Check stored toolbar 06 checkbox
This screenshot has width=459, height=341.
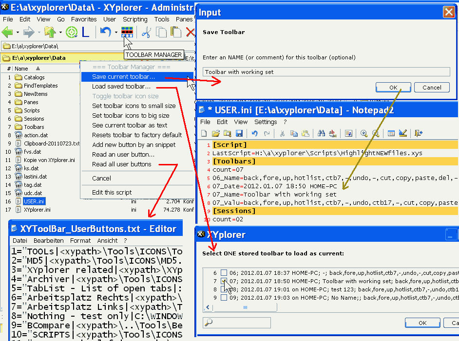coord(223,272)
